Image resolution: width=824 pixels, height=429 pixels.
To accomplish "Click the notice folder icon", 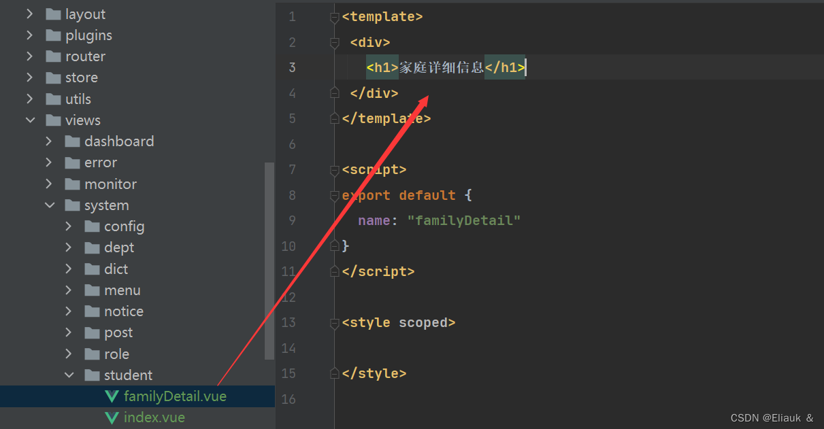I will click(x=93, y=311).
